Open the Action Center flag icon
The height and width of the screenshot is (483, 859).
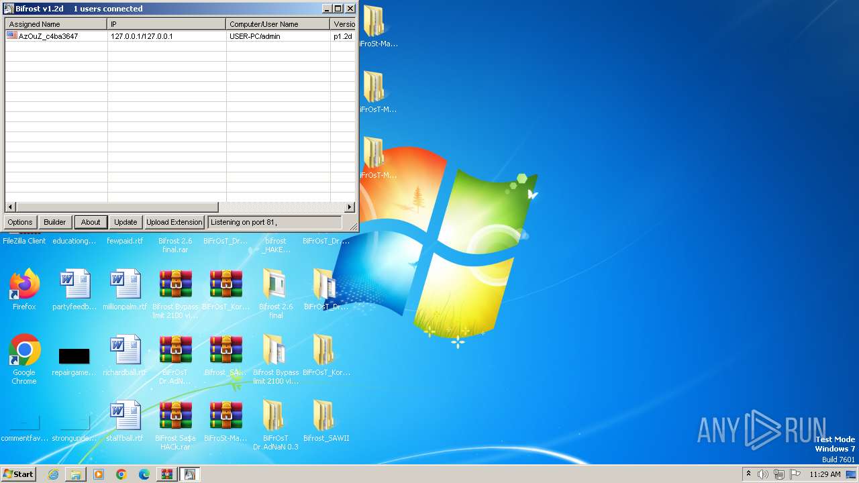pyautogui.click(x=795, y=474)
